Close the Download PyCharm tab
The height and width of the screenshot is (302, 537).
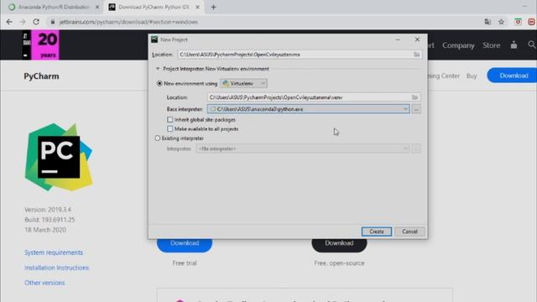pos(197,7)
